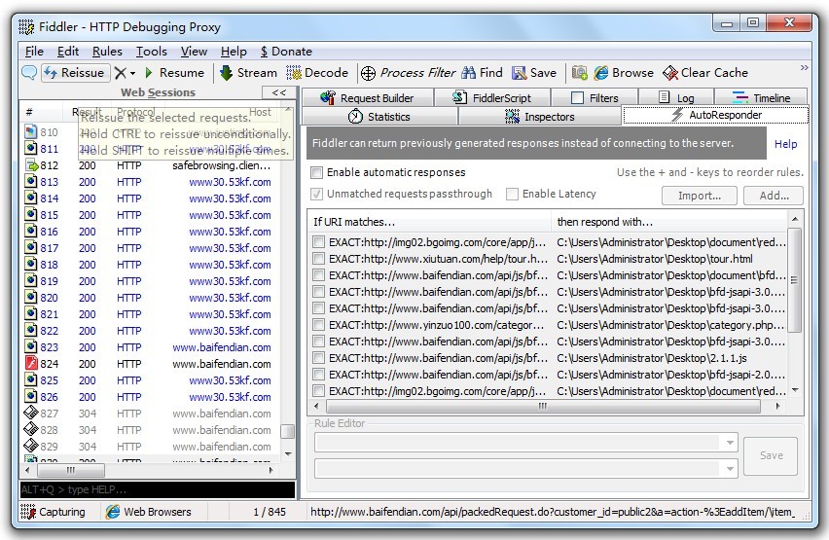This screenshot has height=540, width=829.
Task: Click the Resume play icon
Action: click(149, 73)
